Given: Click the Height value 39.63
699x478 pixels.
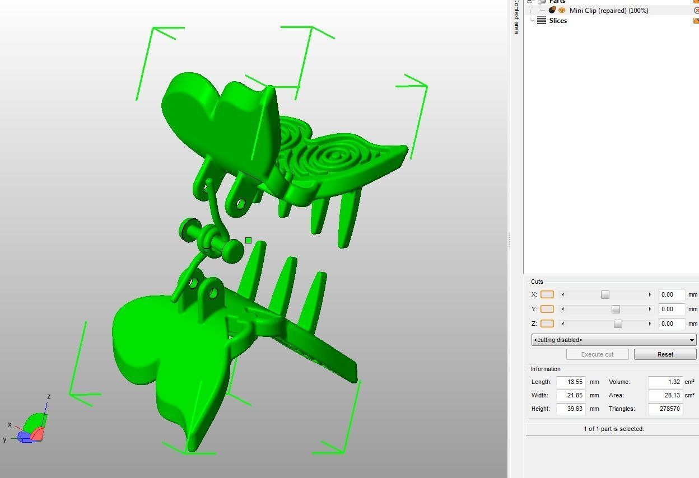Looking at the screenshot, I should tap(571, 409).
